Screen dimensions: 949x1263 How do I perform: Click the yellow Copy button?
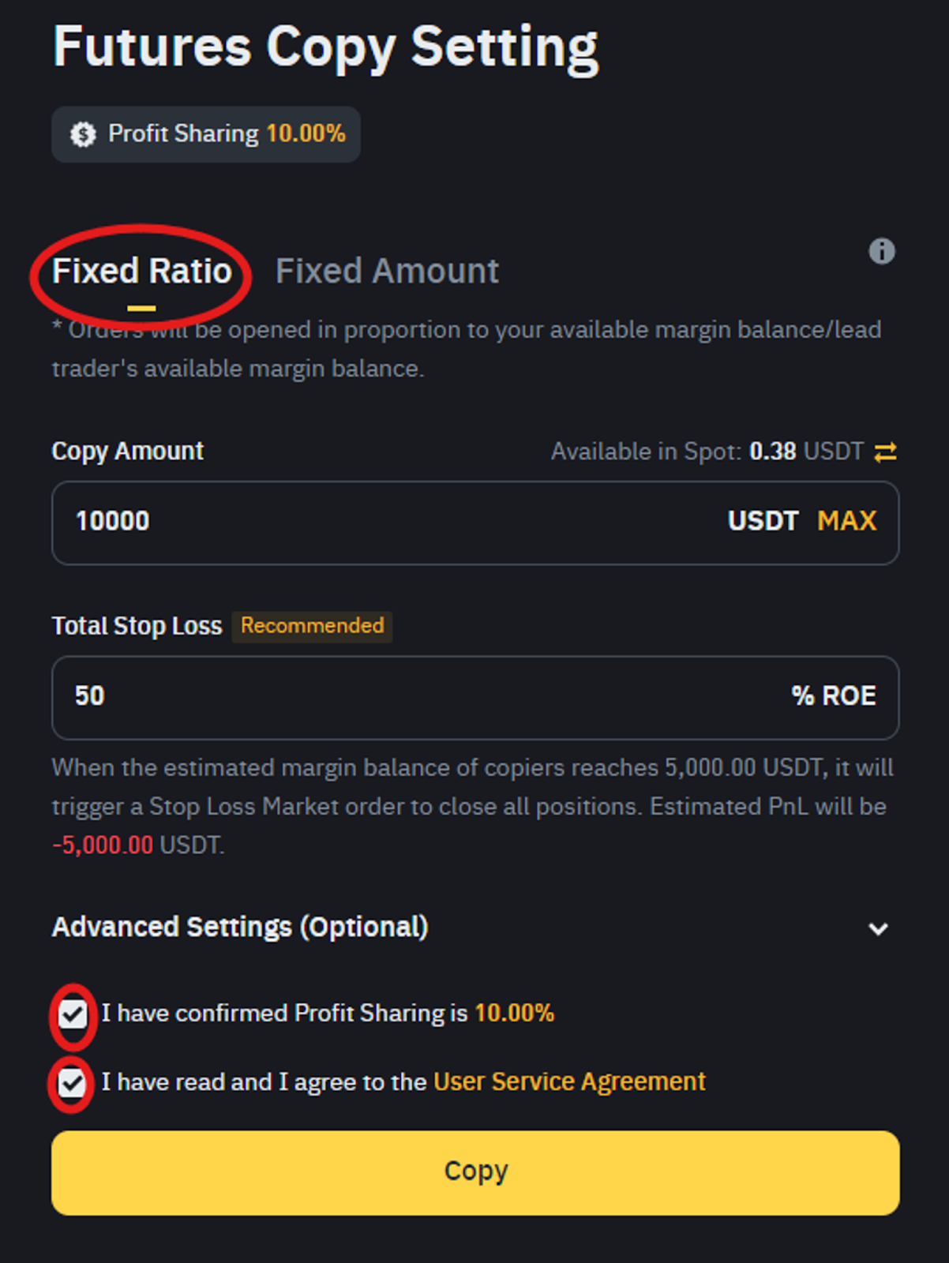point(475,1172)
